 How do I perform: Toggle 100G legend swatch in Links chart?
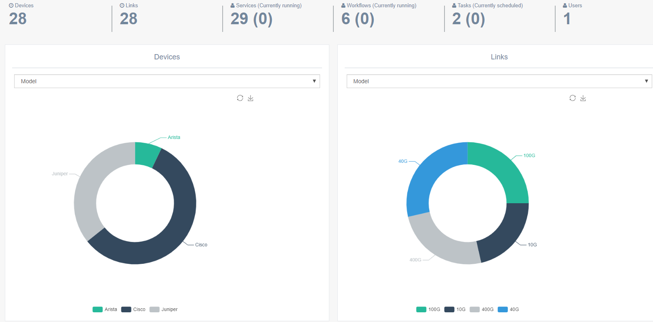click(421, 309)
